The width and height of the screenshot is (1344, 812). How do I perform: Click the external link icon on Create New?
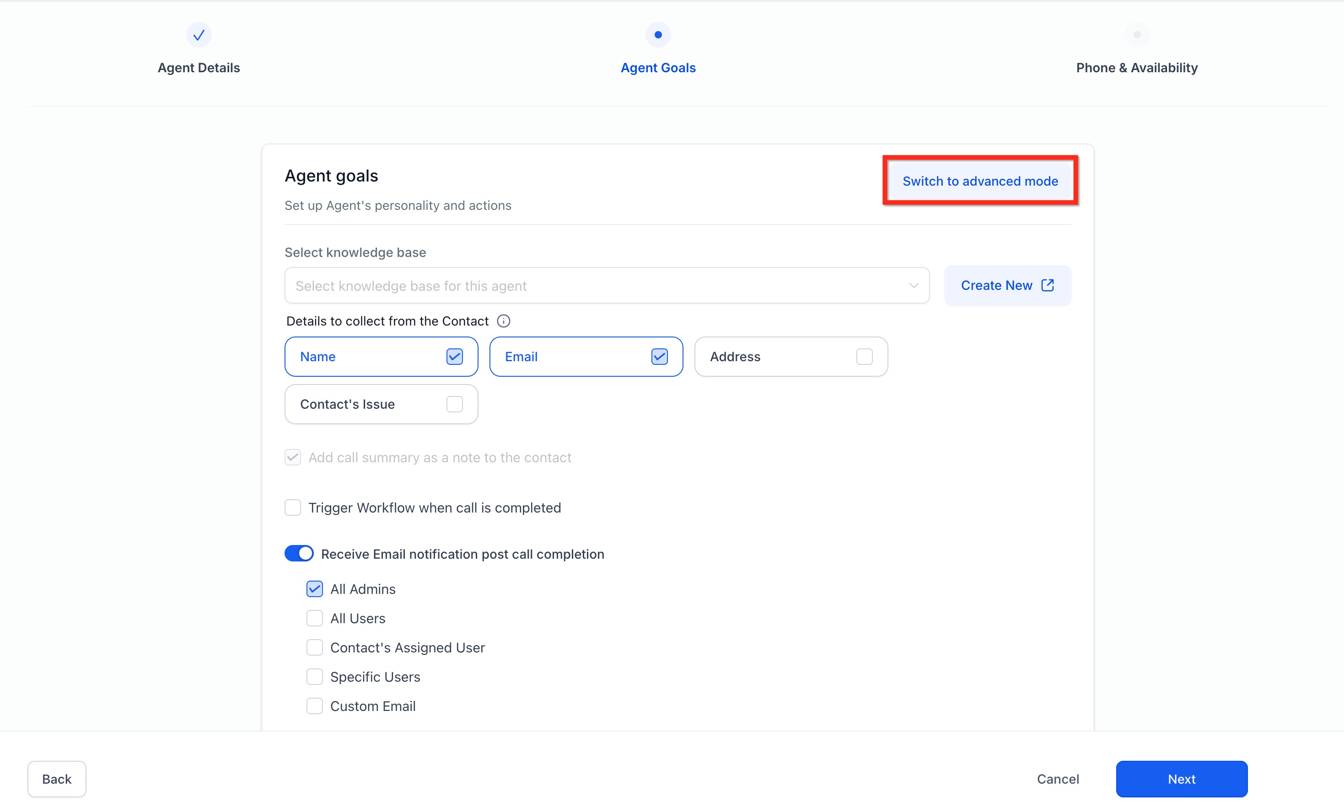[1047, 285]
